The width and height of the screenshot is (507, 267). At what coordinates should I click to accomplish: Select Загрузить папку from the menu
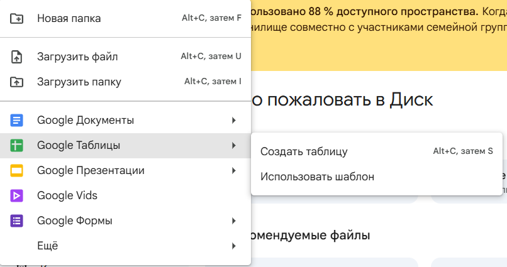click(125, 82)
